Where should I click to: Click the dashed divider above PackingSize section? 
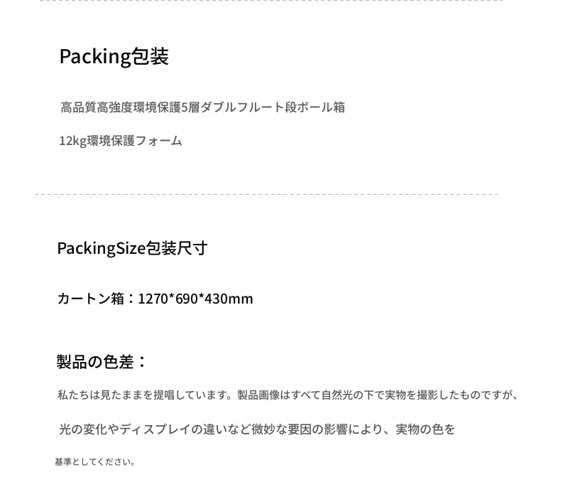pyautogui.click(x=266, y=195)
